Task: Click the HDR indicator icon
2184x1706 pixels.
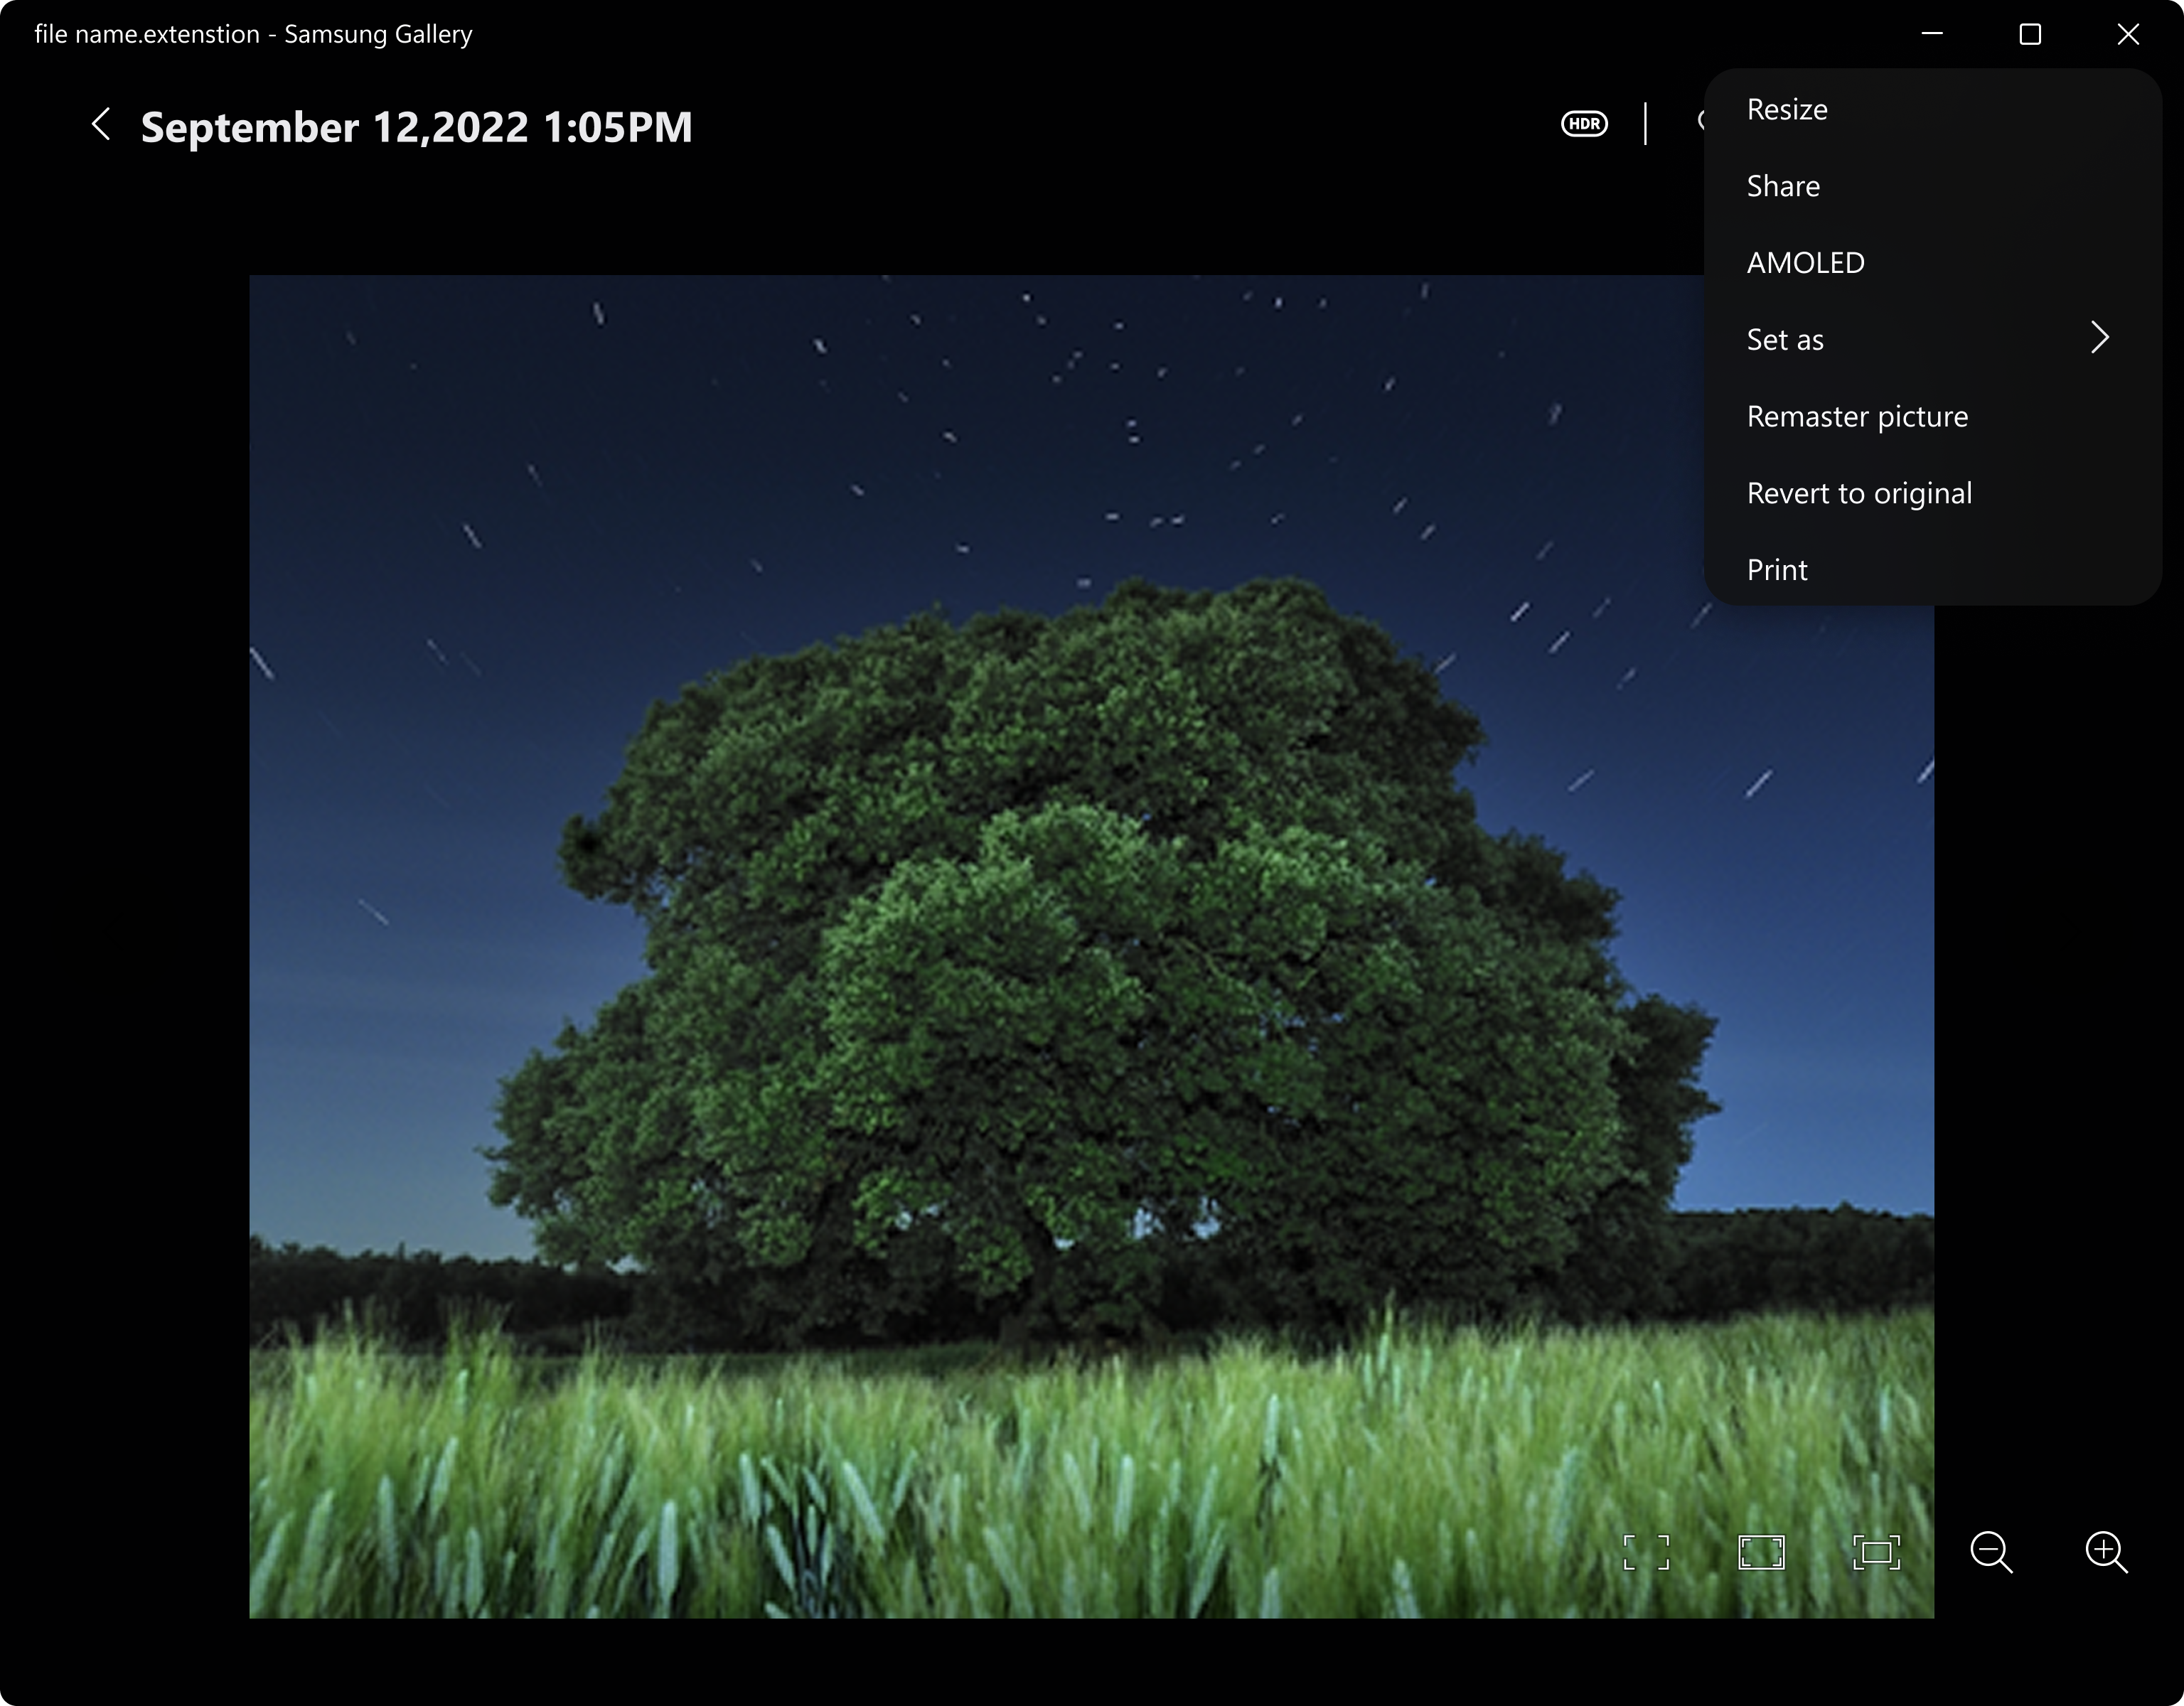Action: 1584,123
